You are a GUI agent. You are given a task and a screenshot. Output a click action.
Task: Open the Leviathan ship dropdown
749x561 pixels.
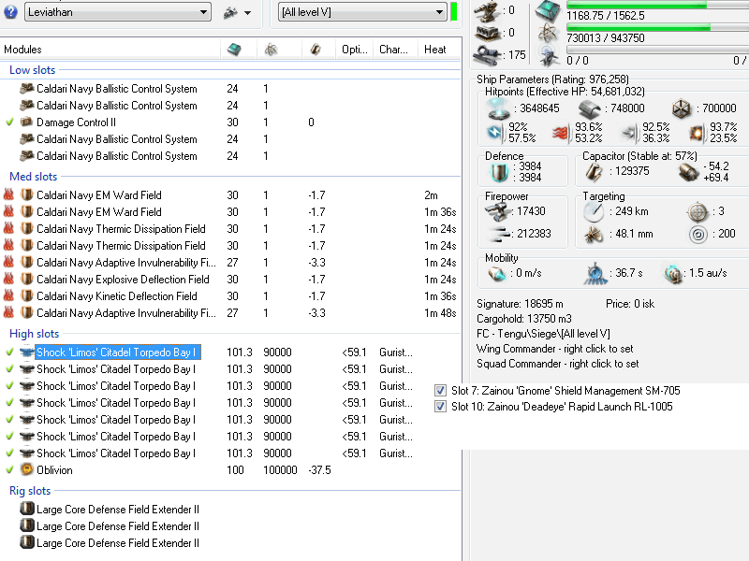tap(203, 12)
